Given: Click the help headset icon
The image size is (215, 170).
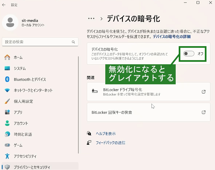Looking at the screenshot, I should pyautogui.click(x=89, y=133).
